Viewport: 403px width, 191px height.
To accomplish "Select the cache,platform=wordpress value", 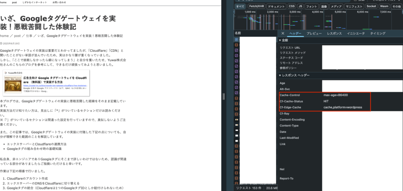I will click(343, 107).
